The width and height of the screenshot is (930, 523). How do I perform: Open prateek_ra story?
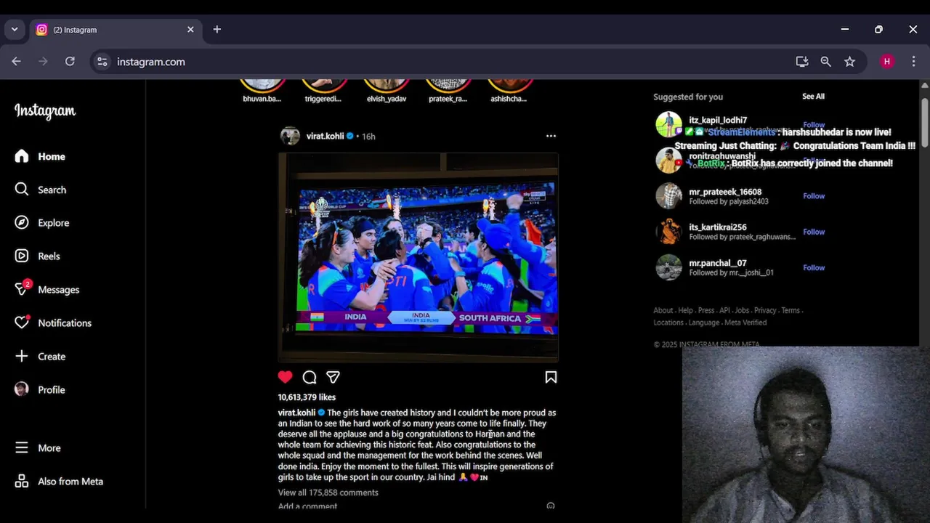click(448, 90)
